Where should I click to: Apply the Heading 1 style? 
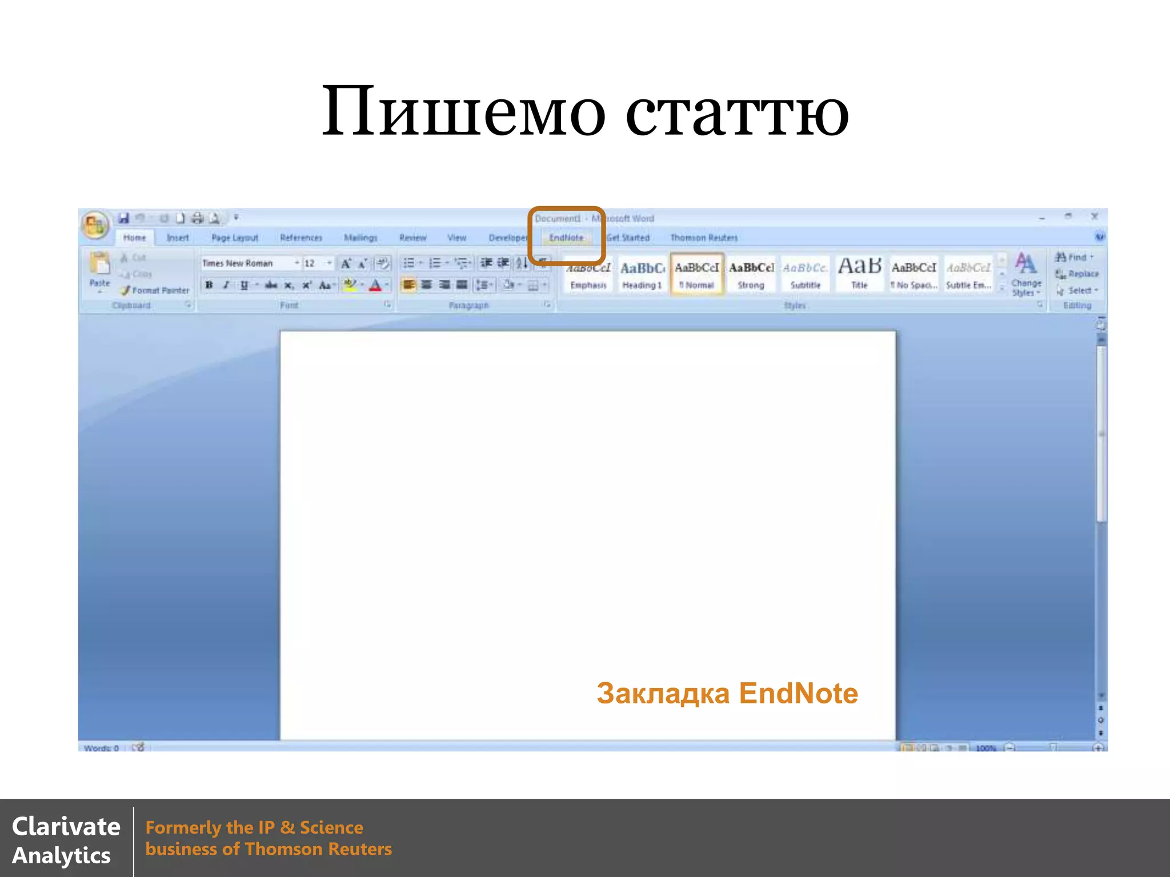642,275
